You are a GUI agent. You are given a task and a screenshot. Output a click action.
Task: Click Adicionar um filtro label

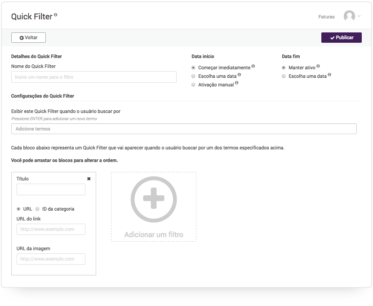click(154, 235)
